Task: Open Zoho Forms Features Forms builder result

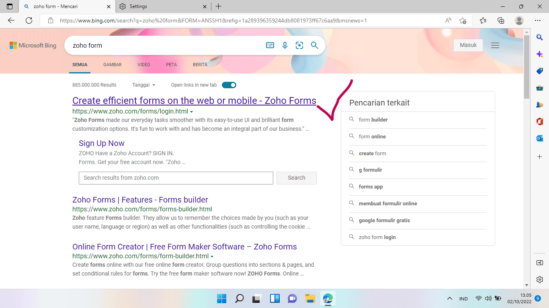Action: click(140, 200)
